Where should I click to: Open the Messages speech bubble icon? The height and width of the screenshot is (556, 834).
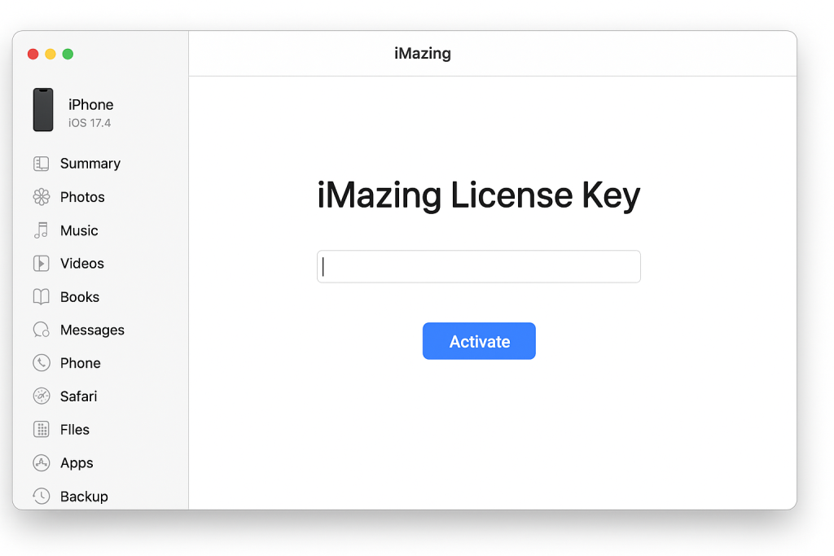[41, 330]
